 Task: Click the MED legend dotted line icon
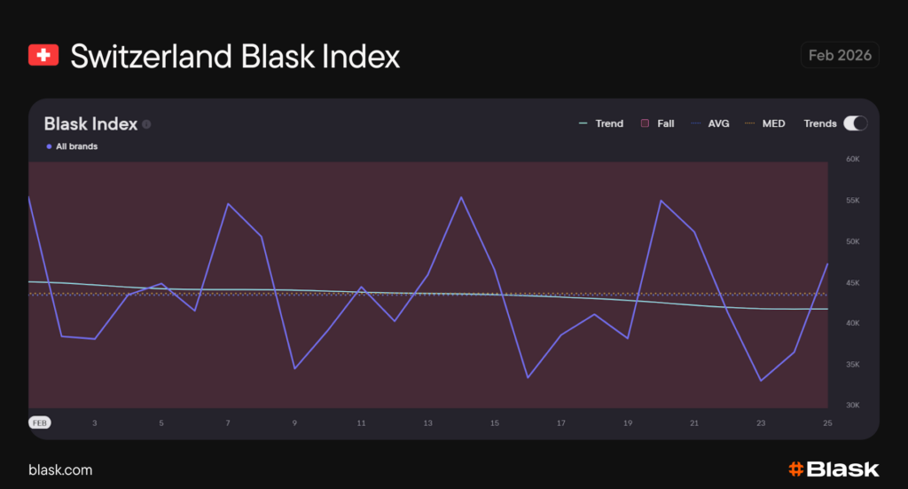click(x=750, y=123)
